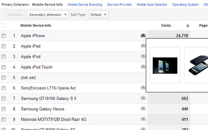This screenshot has height=130, width=208.
Task: Check the Apple iPod row checkbox
Action: (3, 57)
